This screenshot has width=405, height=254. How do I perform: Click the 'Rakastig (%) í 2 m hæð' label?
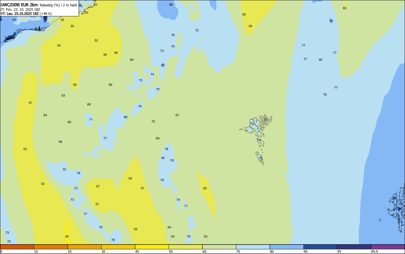click(x=58, y=5)
